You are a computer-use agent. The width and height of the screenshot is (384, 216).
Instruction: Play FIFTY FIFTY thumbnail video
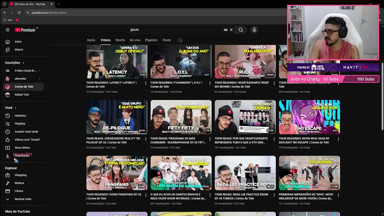pos(181,117)
